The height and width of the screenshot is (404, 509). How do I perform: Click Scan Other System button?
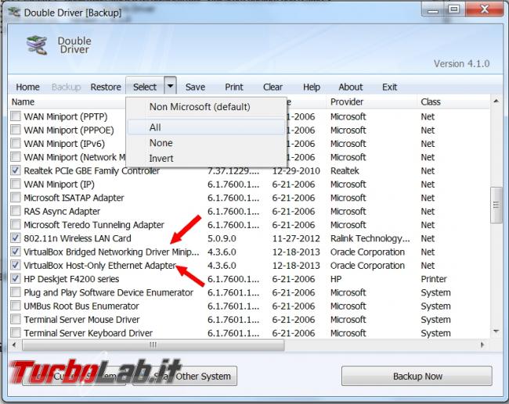point(185,376)
